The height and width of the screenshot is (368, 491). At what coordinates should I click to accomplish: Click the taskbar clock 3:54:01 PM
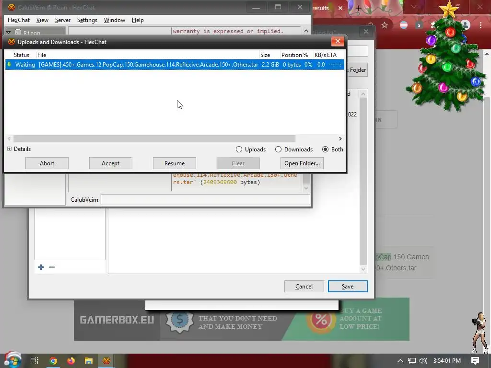pyautogui.click(x=447, y=361)
